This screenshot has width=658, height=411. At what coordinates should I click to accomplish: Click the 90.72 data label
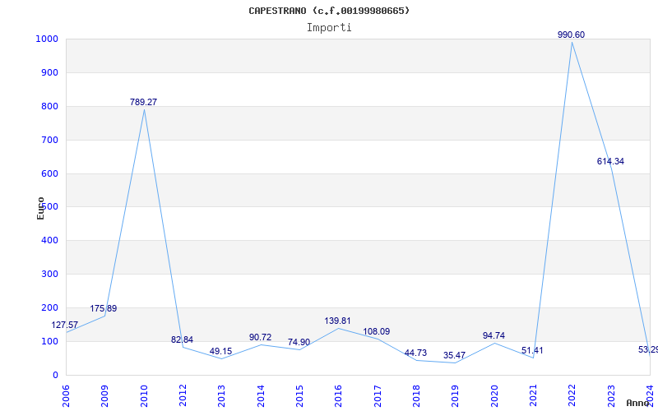click(260, 337)
